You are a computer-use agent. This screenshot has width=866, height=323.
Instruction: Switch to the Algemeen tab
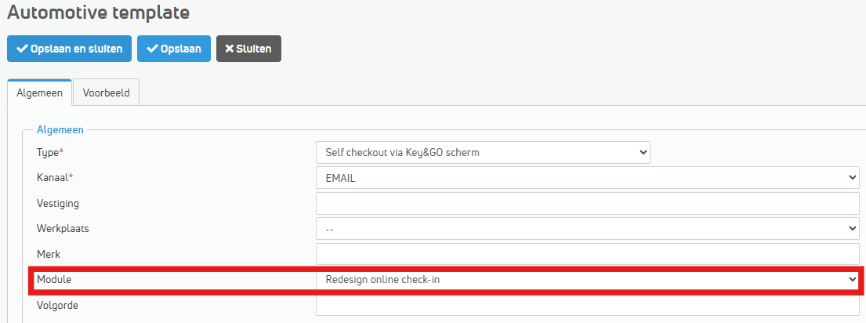(39, 93)
